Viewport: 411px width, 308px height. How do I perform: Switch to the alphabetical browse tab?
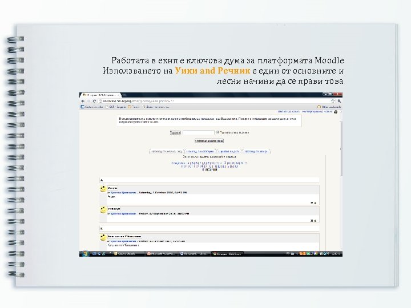pyautogui.click(x=167, y=151)
